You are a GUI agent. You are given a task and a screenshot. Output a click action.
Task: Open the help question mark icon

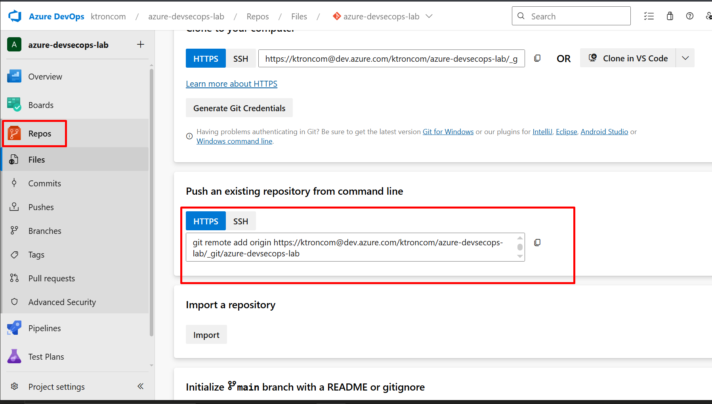(689, 16)
